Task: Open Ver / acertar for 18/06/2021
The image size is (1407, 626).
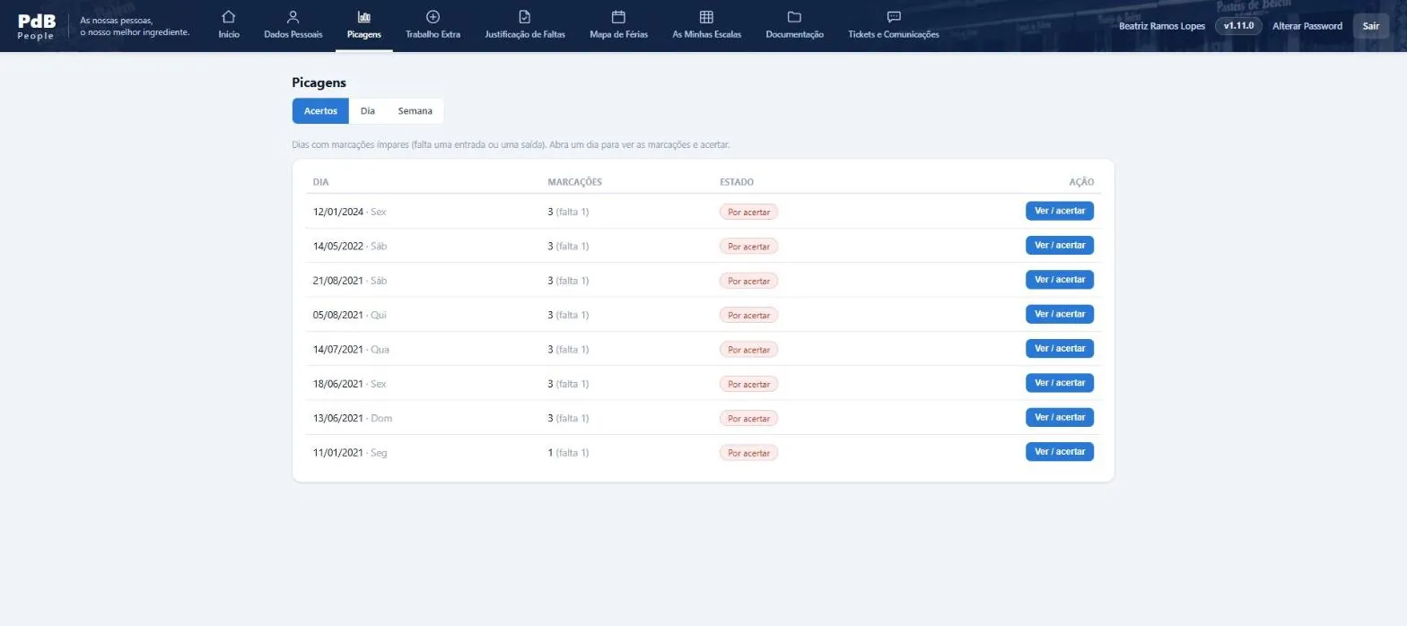Action: coord(1060,383)
